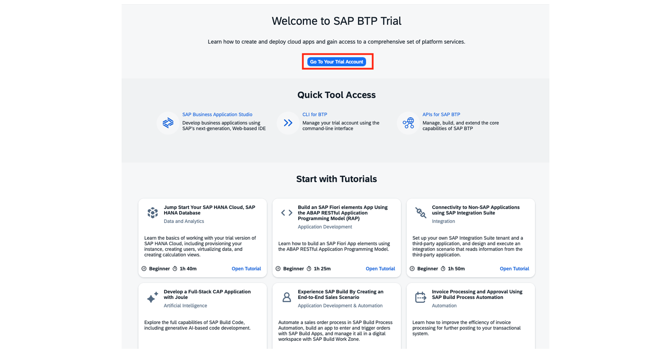The width and height of the screenshot is (671, 353).
Task: Open the APIs for SAP BTP link
Action: pos(441,114)
